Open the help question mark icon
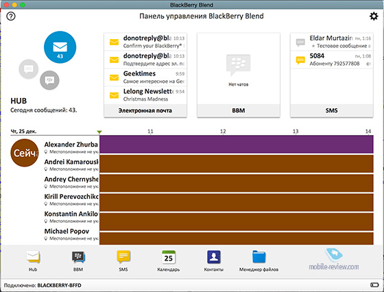The height and width of the screenshot is (292, 384). click(11, 16)
